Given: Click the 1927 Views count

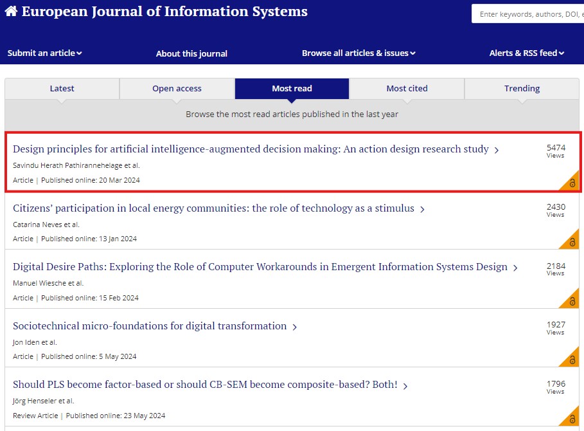Looking at the screenshot, I should click(x=556, y=328).
